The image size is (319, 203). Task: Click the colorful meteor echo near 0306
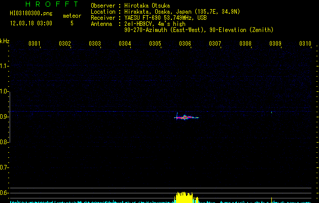[186, 117]
